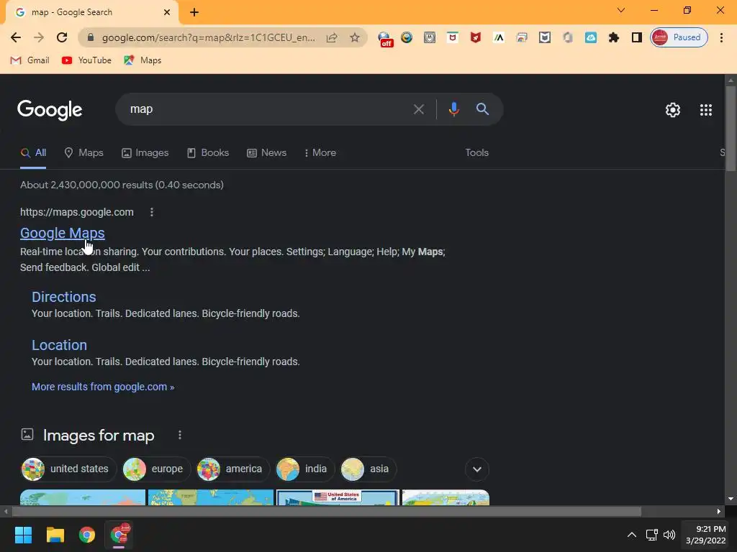Viewport: 737px width, 552px height.
Task: Open the YouTube bookmark
Action: [86, 60]
